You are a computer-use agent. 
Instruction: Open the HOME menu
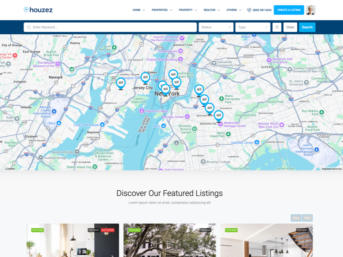[x=138, y=10]
